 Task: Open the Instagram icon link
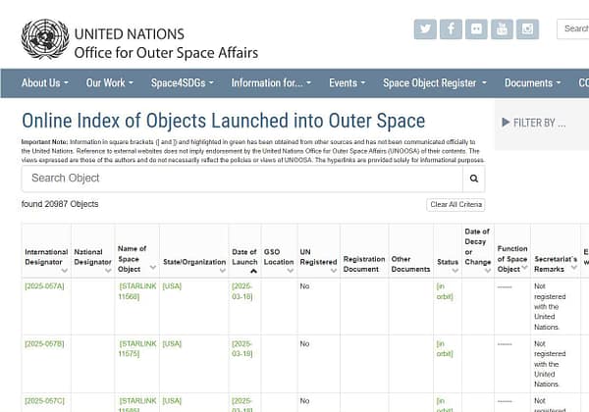tap(528, 29)
